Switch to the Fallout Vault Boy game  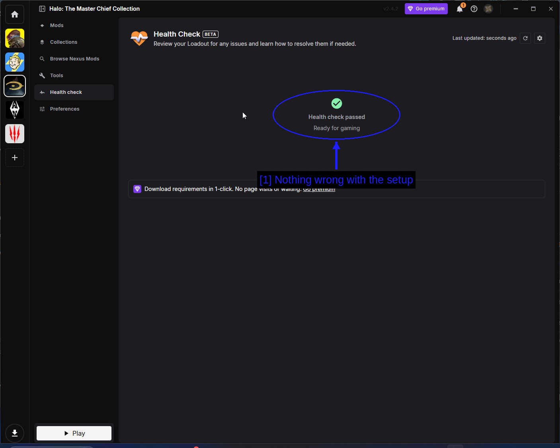coord(15,62)
